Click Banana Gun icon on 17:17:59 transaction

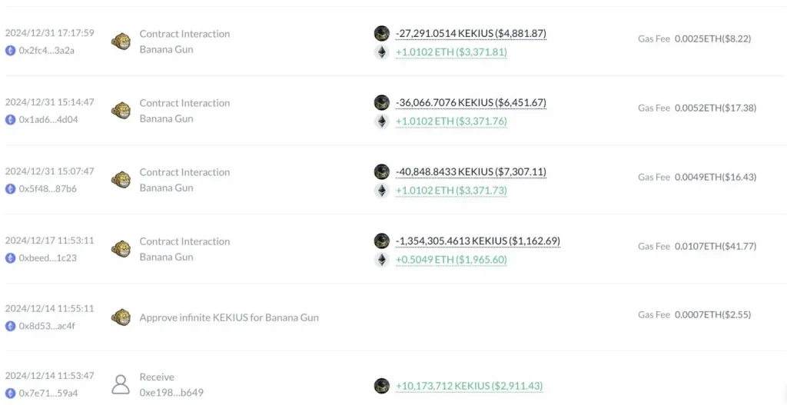121,41
